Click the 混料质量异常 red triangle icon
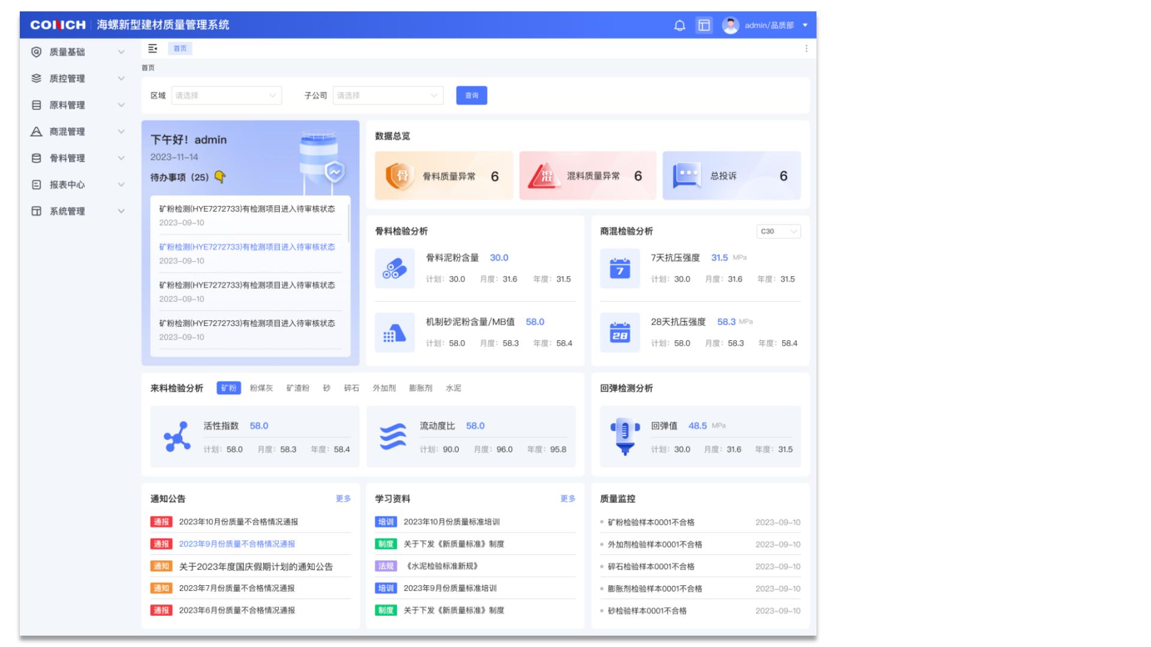 click(x=544, y=176)
